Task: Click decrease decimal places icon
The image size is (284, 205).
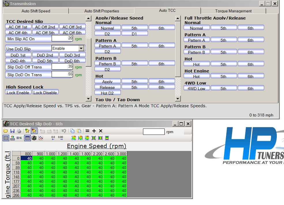Action: tap(53, 138)
